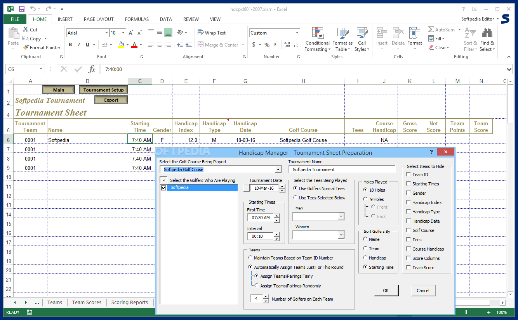This screenshot has height=320, width=518.
Task: Open the Women tees dropdown
Action: (341, 235)
